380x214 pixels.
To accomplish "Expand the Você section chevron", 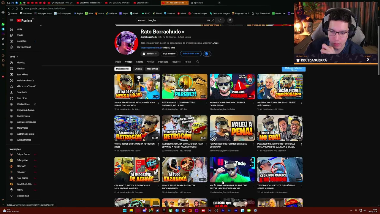I will [x=17, y=56].
